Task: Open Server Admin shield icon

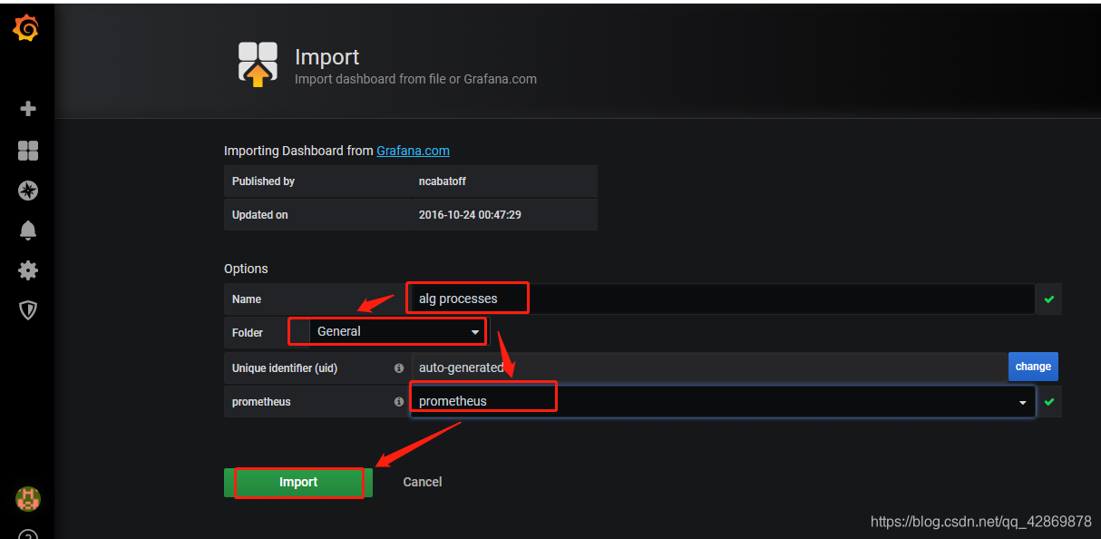Action: point(27,309)
